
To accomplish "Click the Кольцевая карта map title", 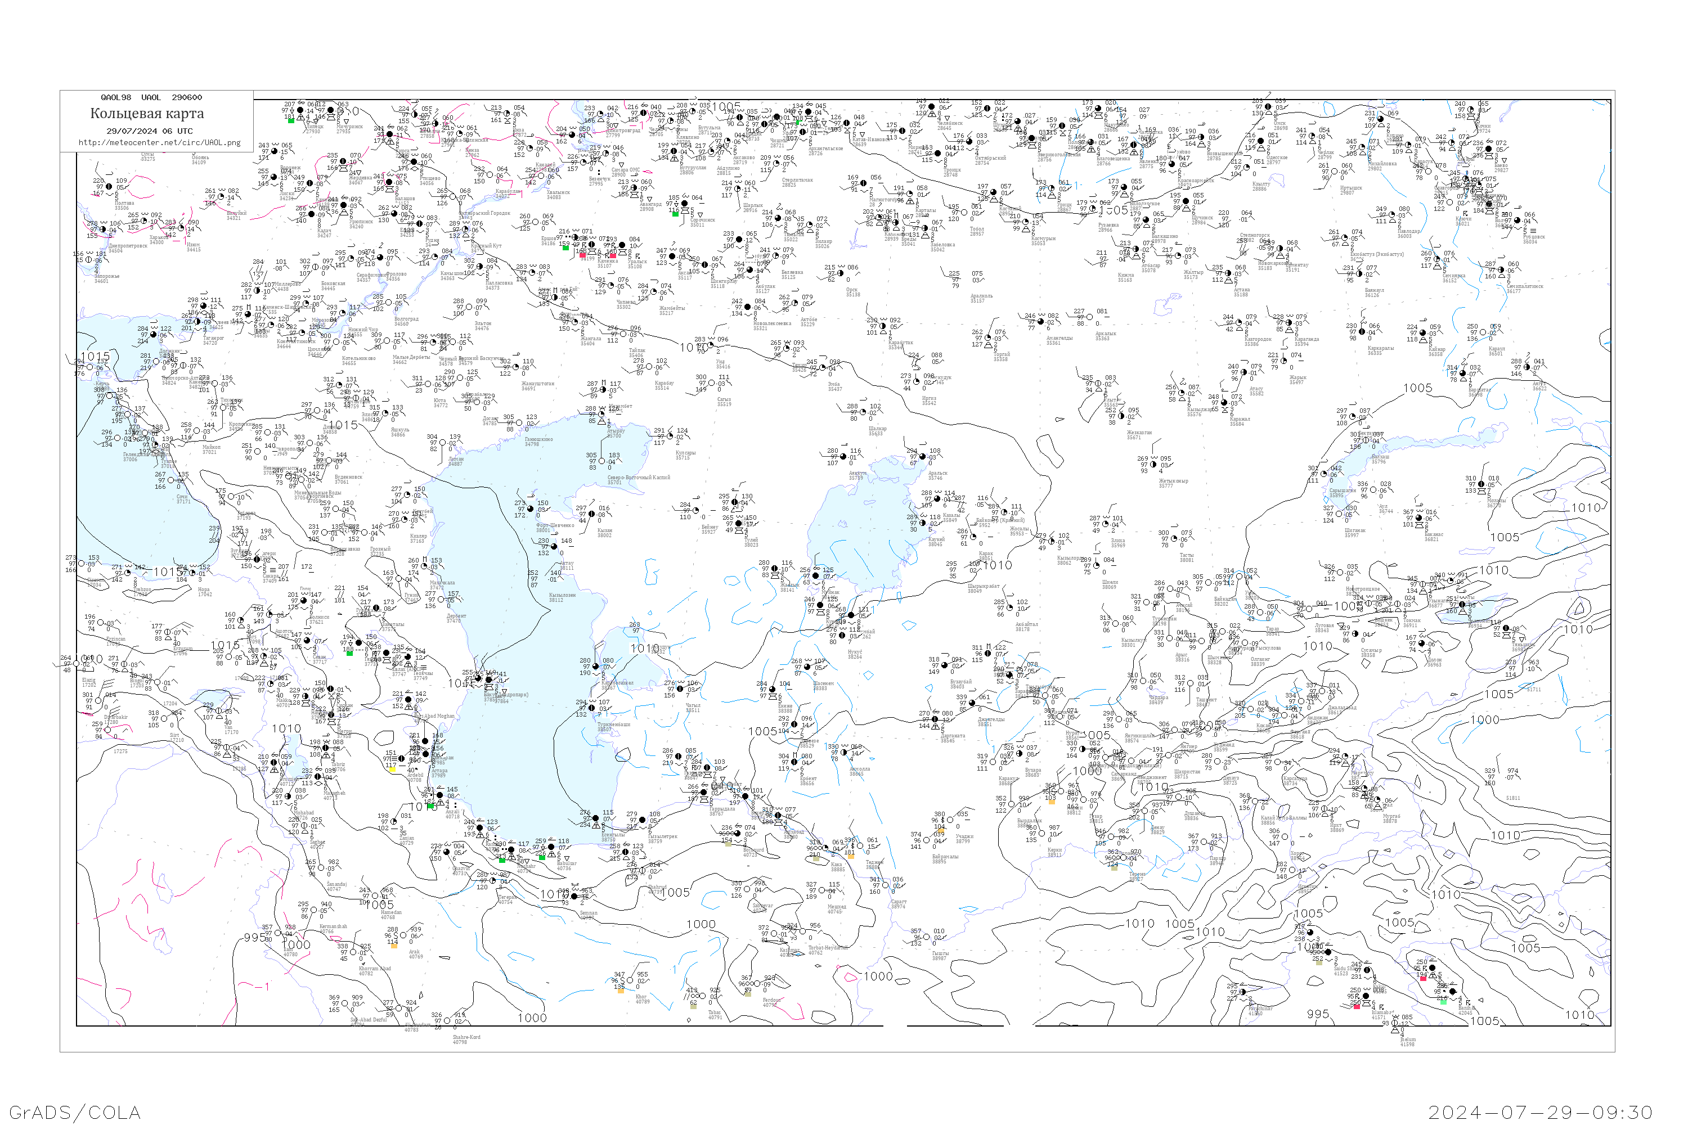I will (147, 114).
